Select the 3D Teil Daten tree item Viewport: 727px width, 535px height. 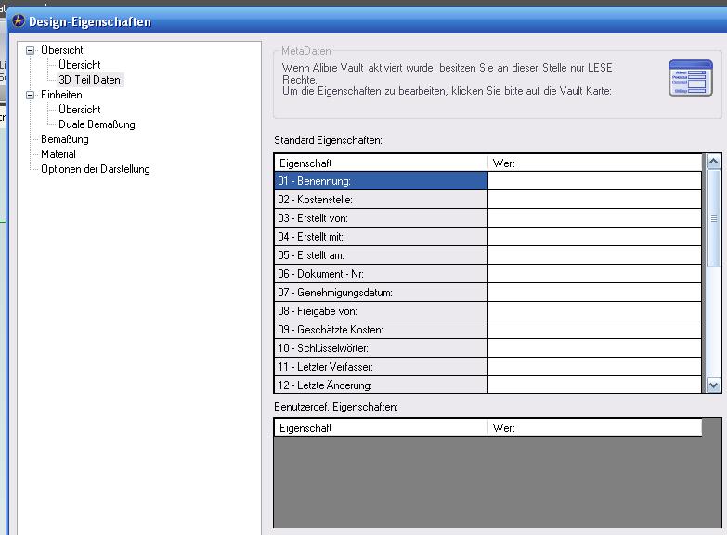89,80
